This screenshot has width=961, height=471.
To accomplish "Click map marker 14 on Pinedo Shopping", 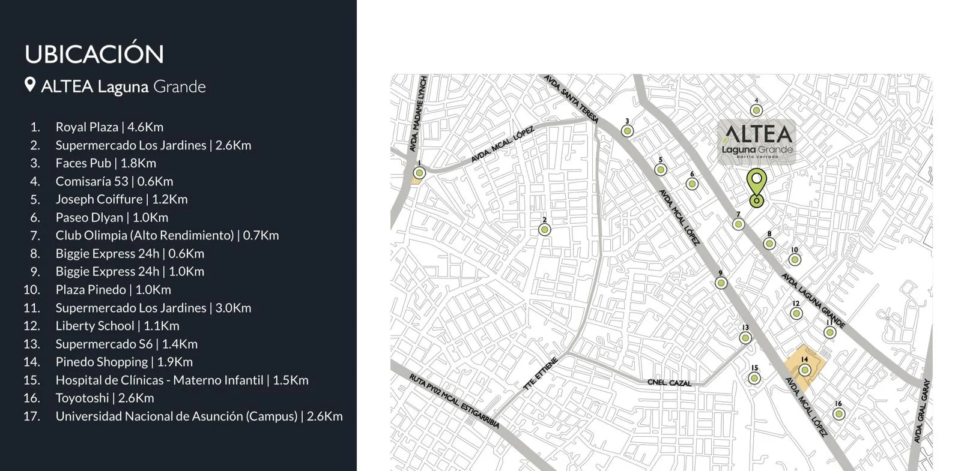I will coord(804,370).
